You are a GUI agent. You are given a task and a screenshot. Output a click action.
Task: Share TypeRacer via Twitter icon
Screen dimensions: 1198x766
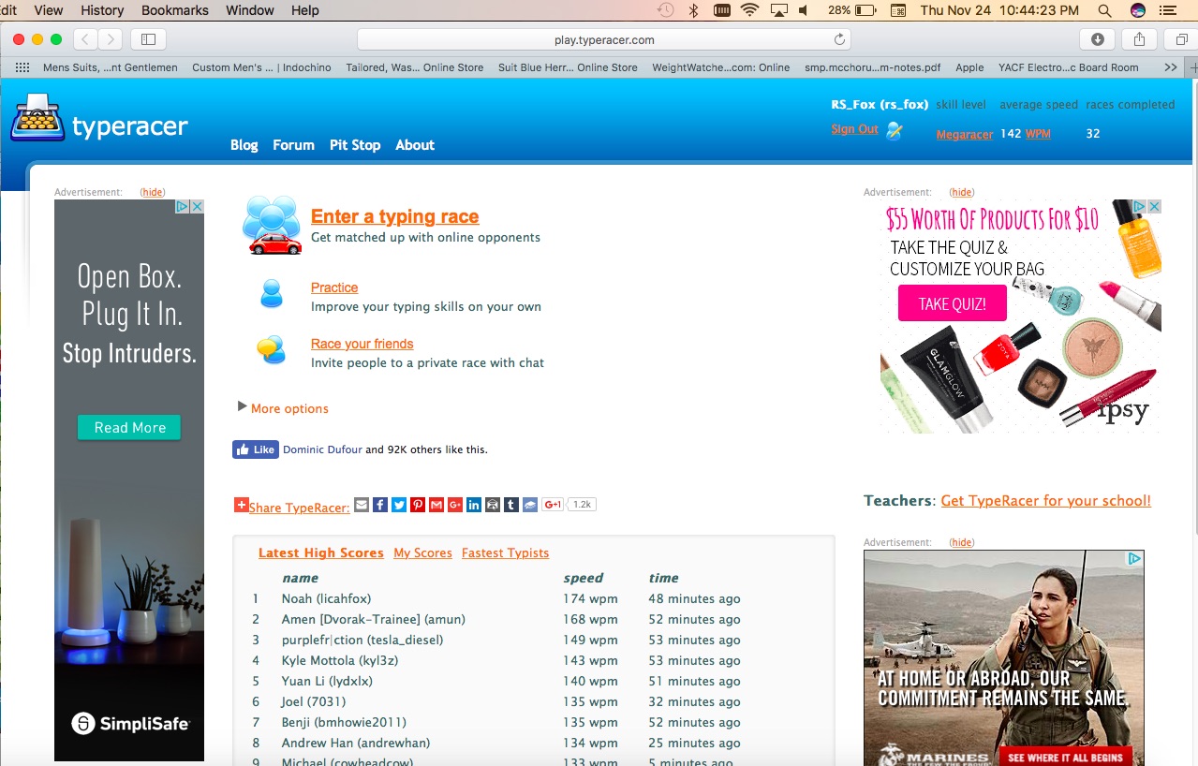[x=399, y=505]
